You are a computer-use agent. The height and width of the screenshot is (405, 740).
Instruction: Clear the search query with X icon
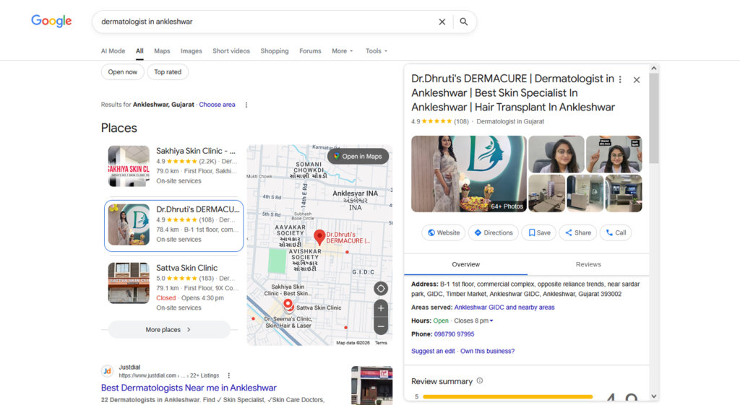coord(442,22)
